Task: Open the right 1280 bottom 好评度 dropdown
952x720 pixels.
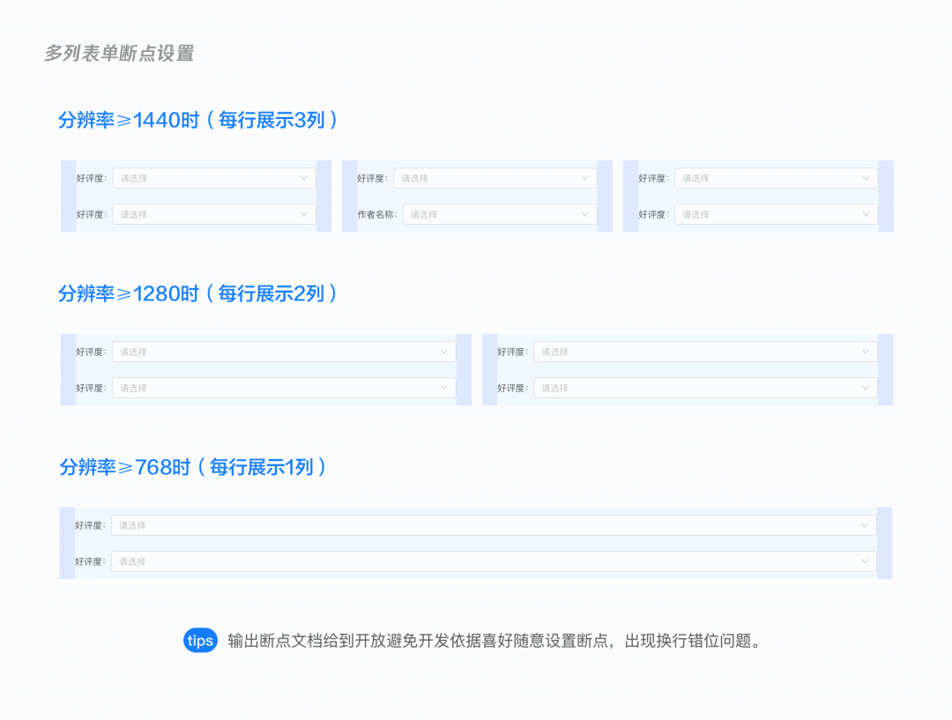Action: (705, 387)
